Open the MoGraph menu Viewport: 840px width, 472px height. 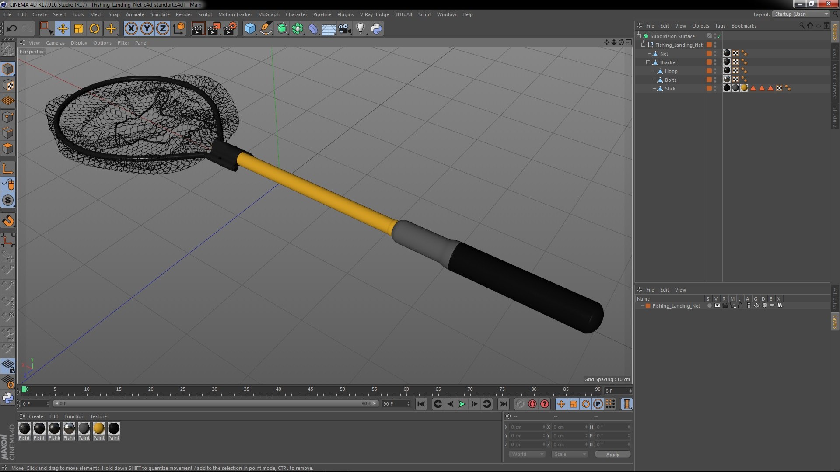click(269, 14)
